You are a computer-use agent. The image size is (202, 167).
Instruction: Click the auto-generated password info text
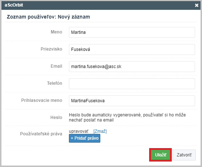[127, 118]
